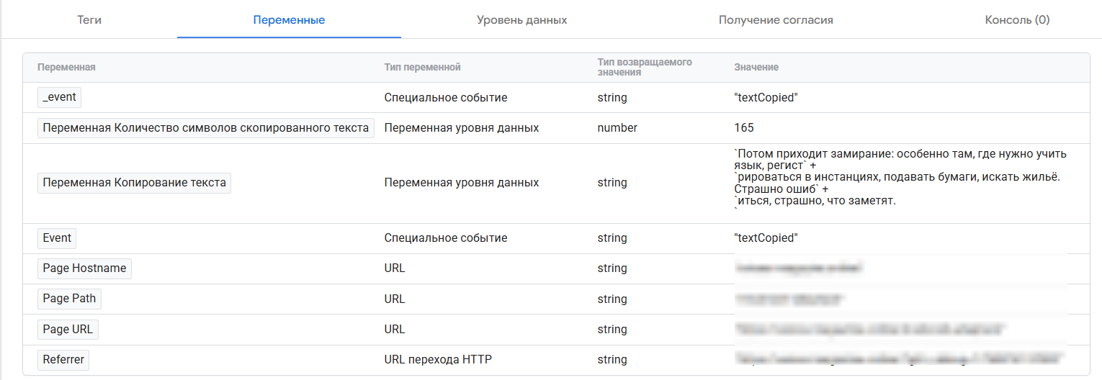The image size is (1102, 380).
Task: Open the Page Hostname variable
Action: tap(84, 268)
